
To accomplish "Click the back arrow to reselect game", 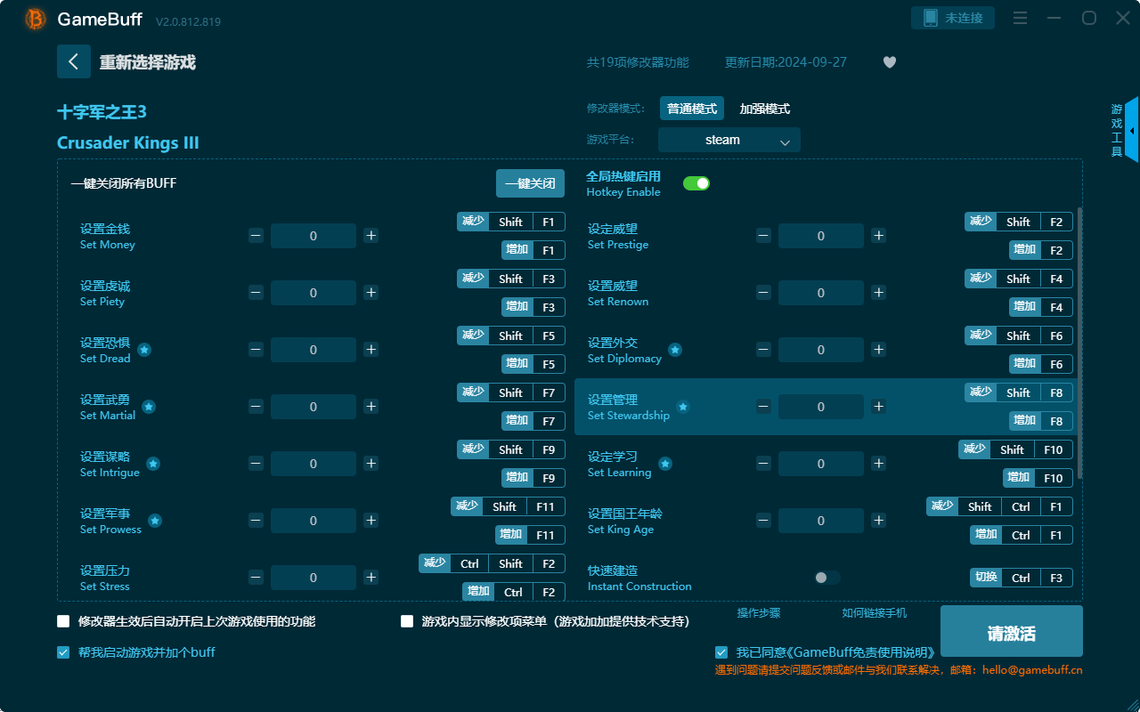I will pos(74,61).
